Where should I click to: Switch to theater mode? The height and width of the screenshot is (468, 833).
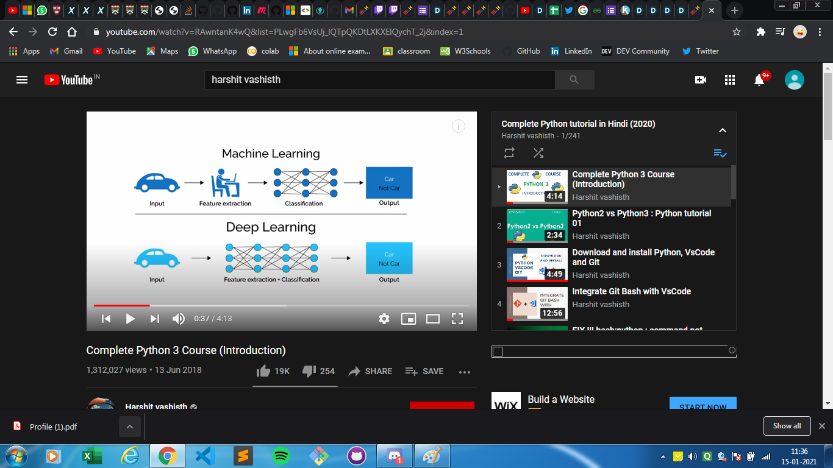click(x=432, y=318)
